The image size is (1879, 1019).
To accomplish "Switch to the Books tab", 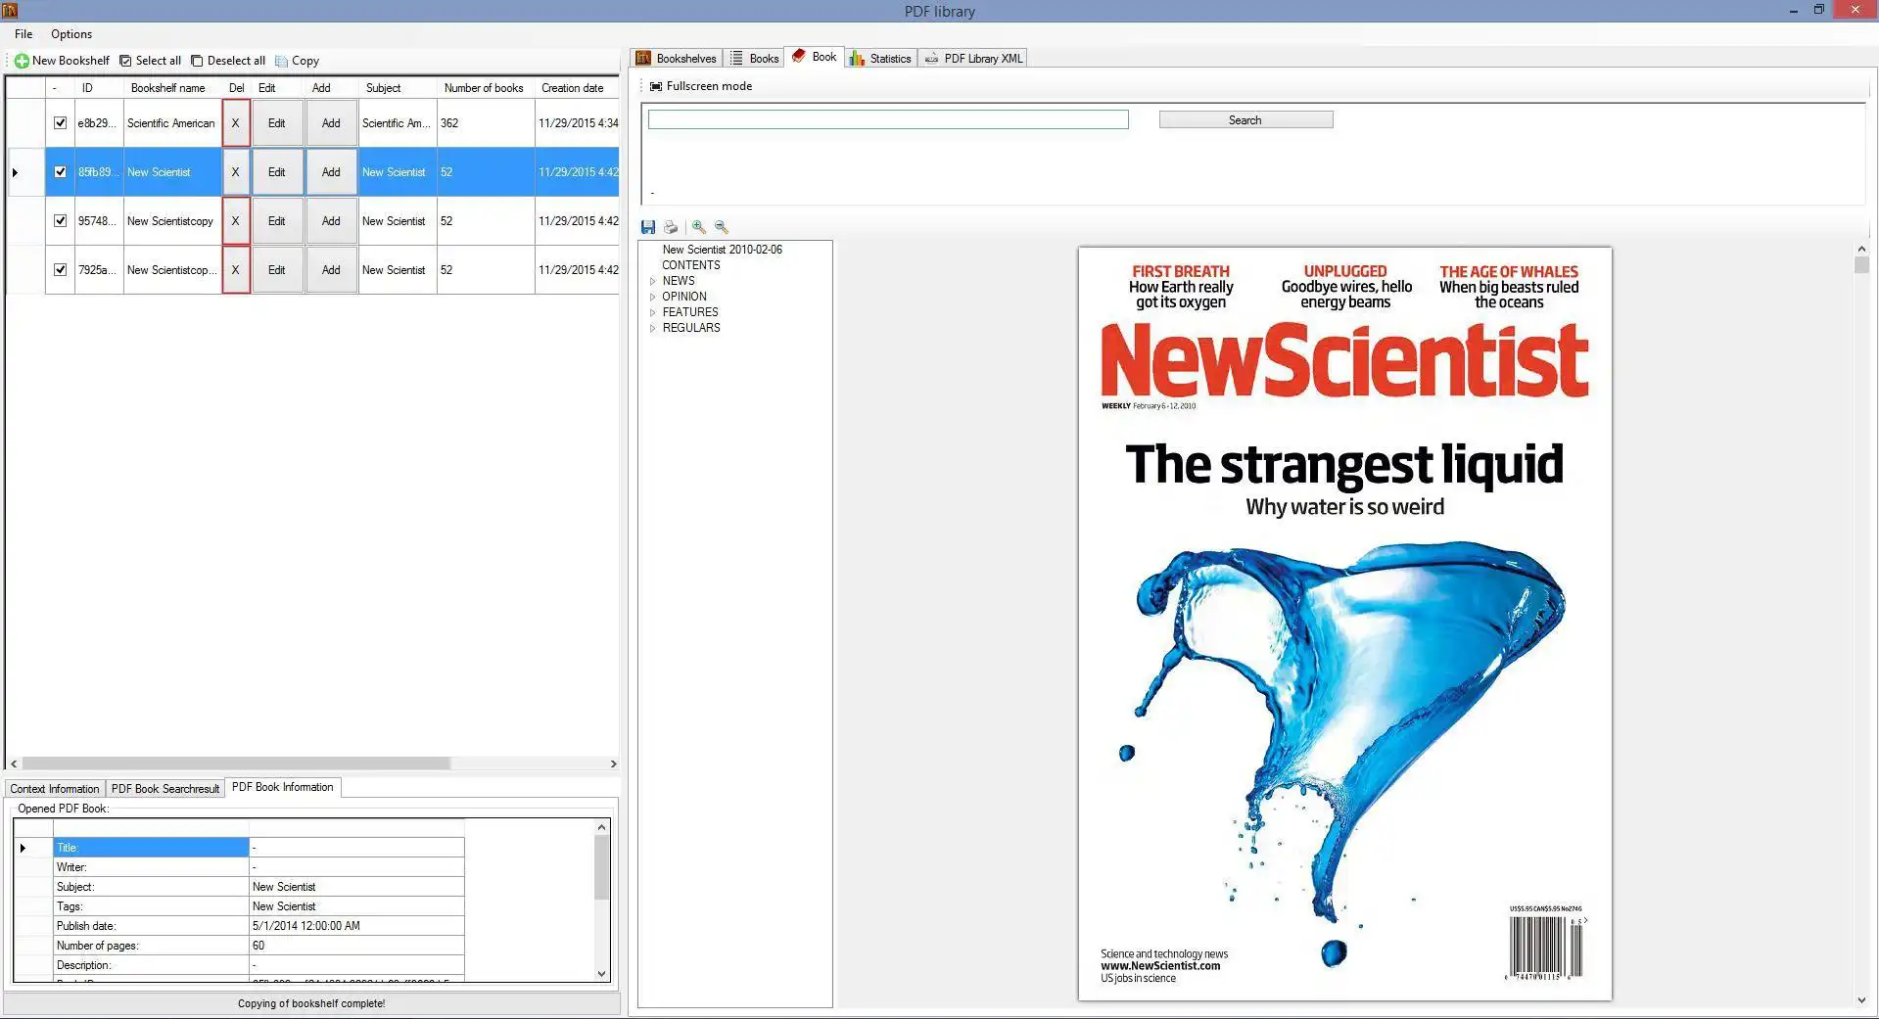I will [x=754, y=59].
